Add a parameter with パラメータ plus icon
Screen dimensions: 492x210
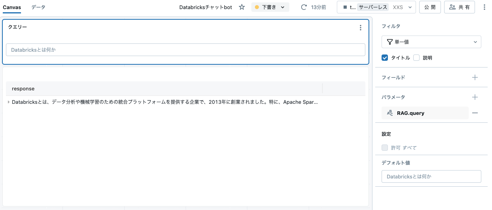tap(475, 97)
